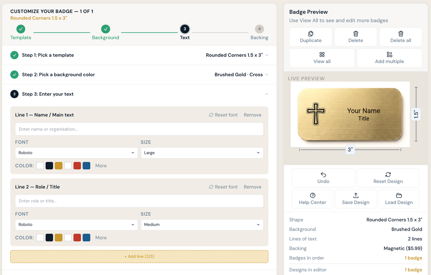
Task: Click the Save Design button
Action: click(x=356, y=199)
